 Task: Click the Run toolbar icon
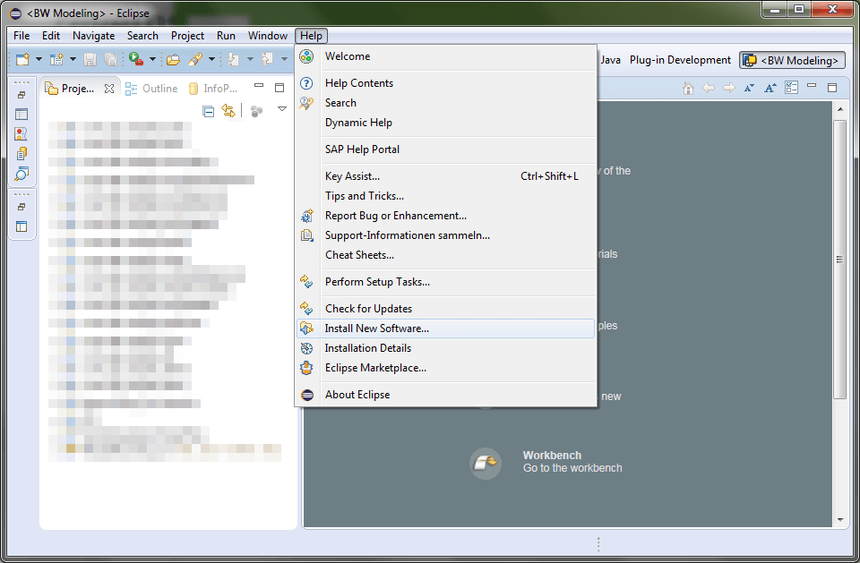(133, 58)
